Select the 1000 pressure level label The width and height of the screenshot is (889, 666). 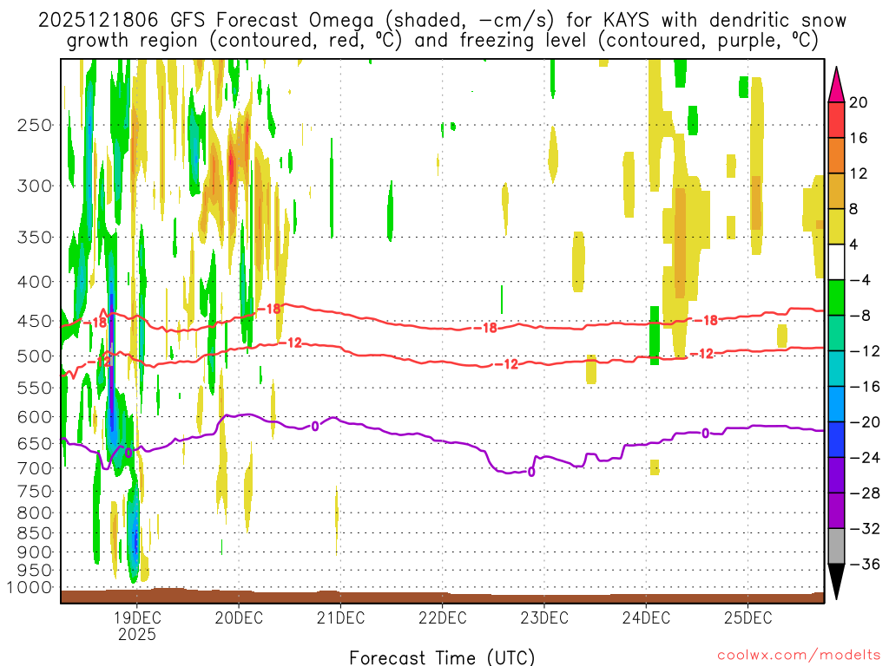(x=30, y=588)
